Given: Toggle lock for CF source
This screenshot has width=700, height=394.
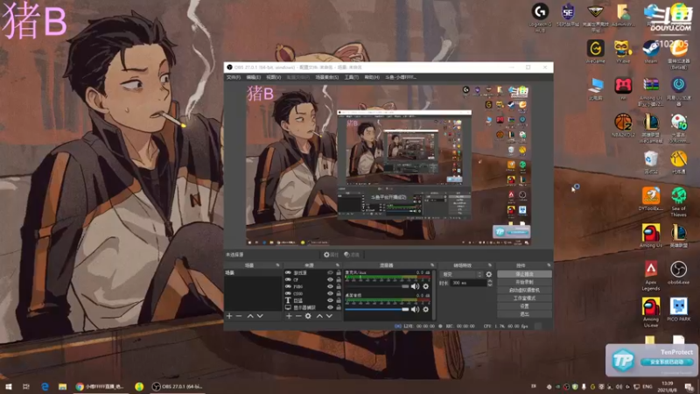Looking at the screenshot, I should click(x=339, y=279).
